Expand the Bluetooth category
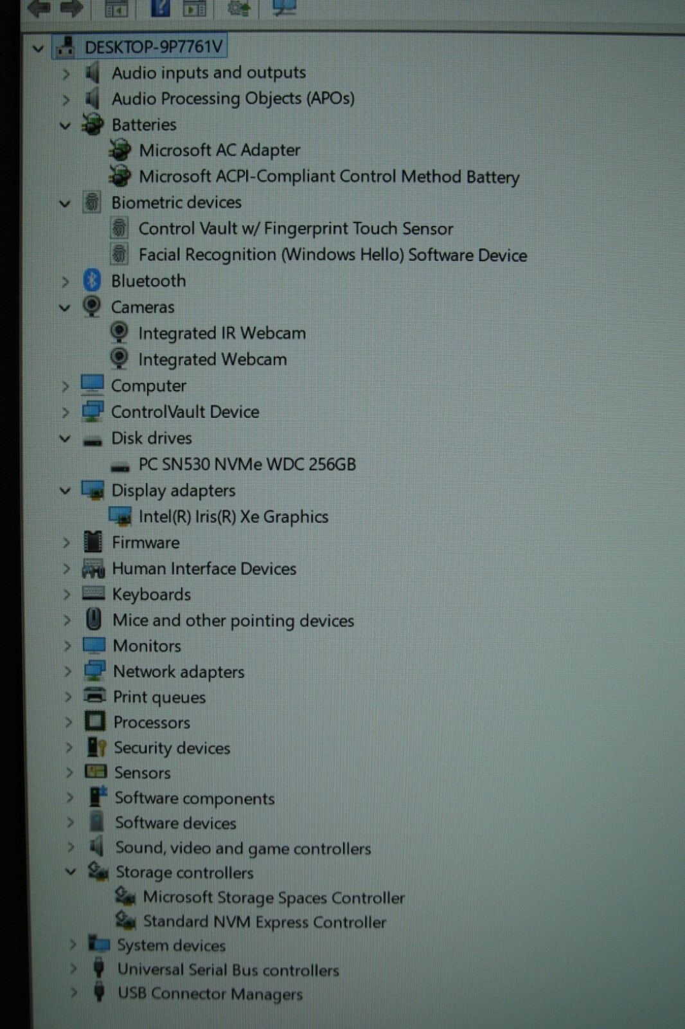The image size is (685, 1029). (x=65, y=282)
